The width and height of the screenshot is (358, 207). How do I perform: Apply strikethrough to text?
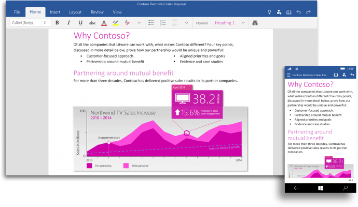pyautogui.click(x=92, y=23)
